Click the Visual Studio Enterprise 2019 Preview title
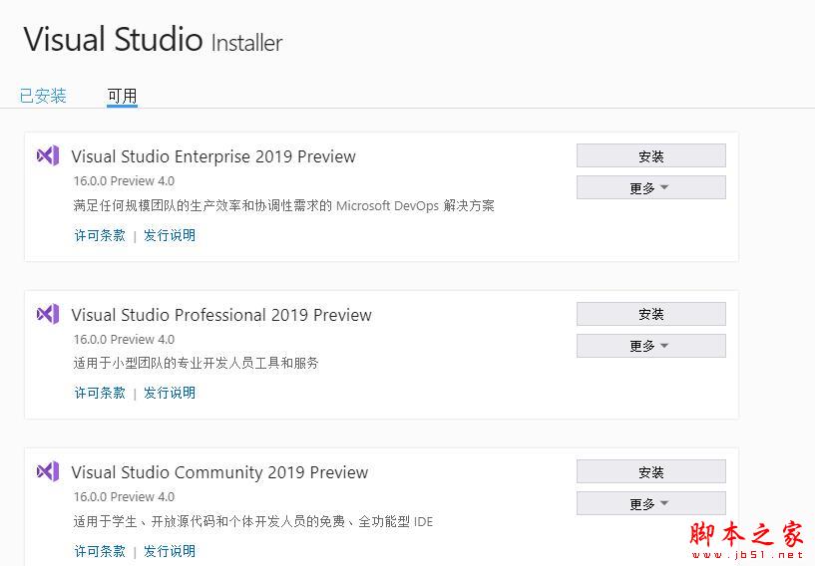 (213, 156)
